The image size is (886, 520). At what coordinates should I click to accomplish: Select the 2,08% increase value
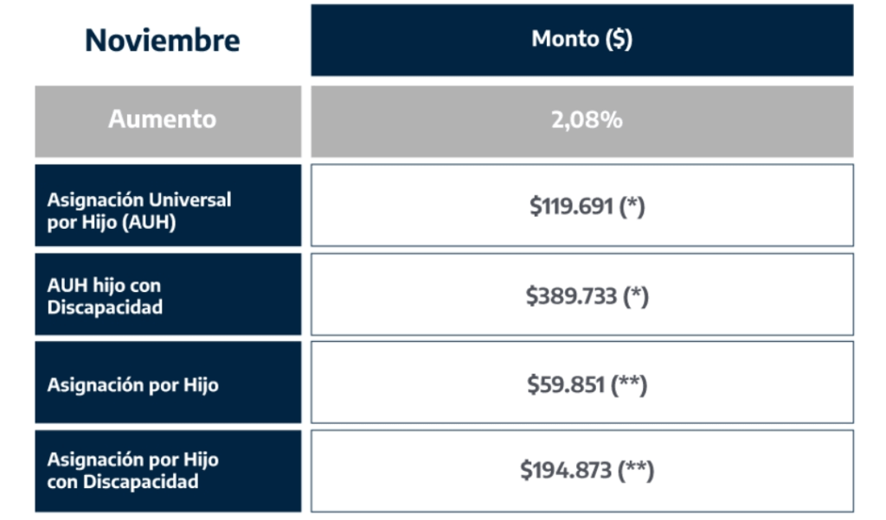[587, 120]
